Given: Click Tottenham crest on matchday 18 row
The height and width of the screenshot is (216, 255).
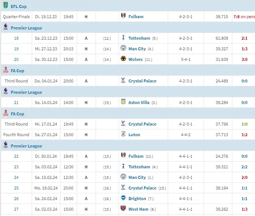Looking at the screenshot, I should pos(123,37).
